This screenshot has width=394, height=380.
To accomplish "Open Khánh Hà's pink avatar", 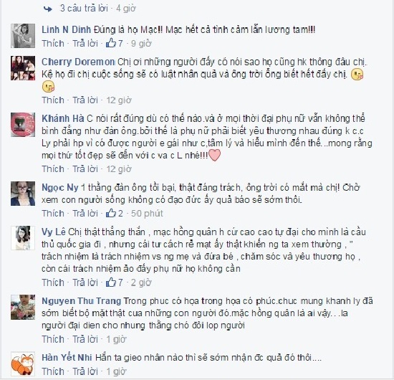I will [x=23, y=125].
